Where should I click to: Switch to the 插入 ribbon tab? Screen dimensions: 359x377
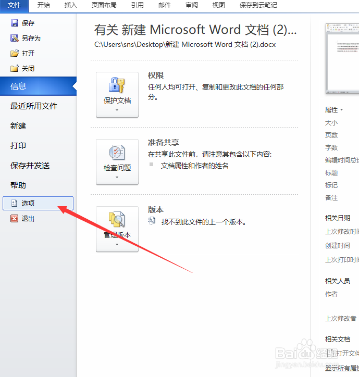click(x=70, y=5)
